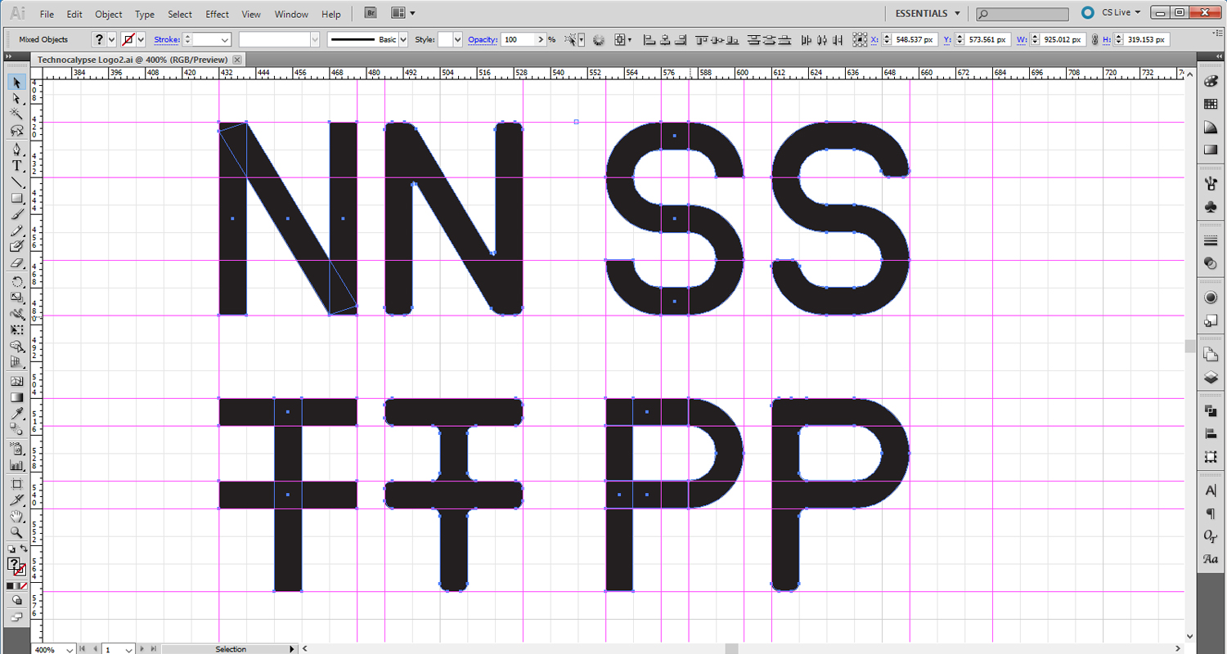Pick the Eyedropper tool
1227x654 pixels.
pos(16,414)
